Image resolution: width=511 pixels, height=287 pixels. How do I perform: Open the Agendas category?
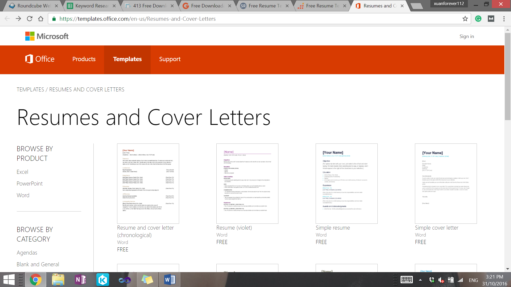click(x=27, y=253)
